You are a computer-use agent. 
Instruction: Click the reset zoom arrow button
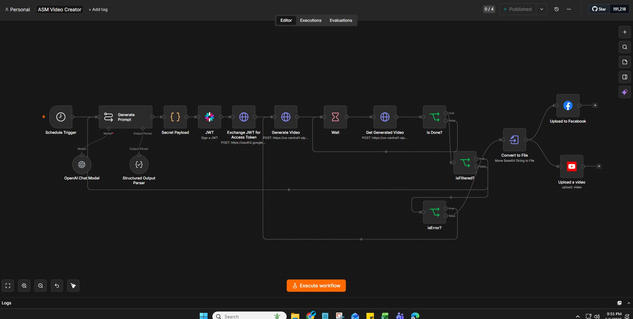point(57,286)
